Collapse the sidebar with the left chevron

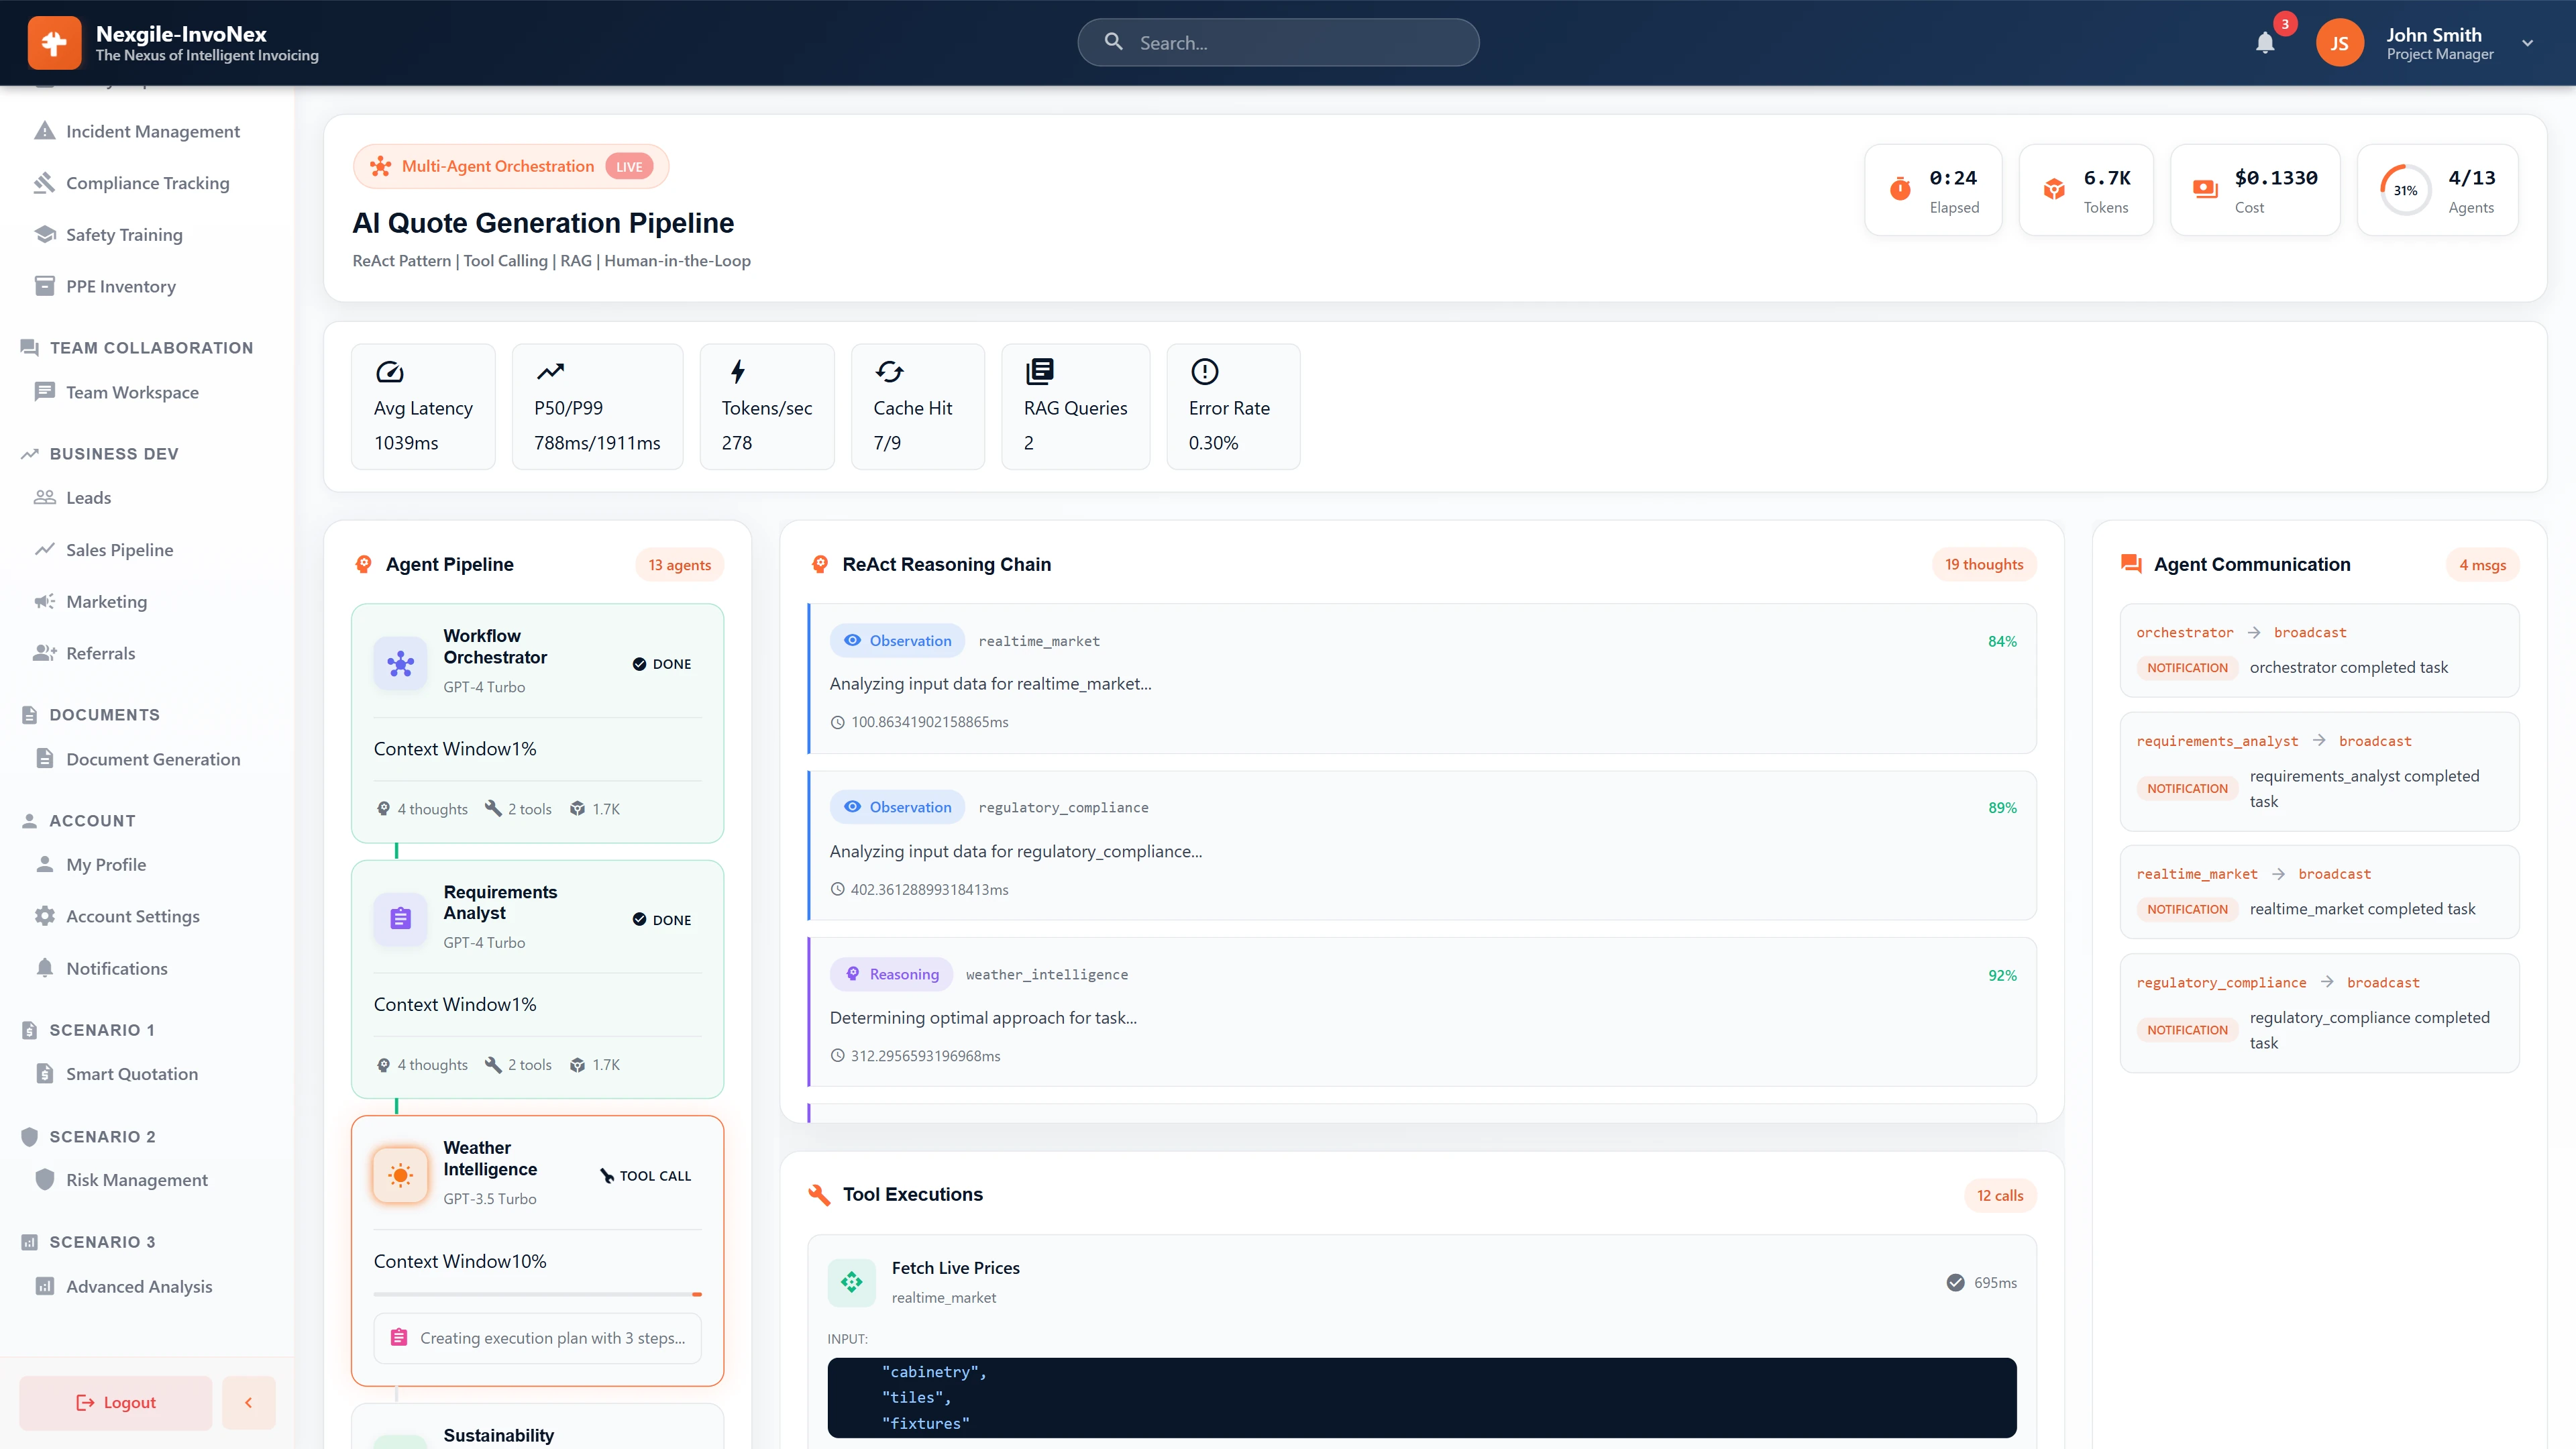click(248, 1402)
